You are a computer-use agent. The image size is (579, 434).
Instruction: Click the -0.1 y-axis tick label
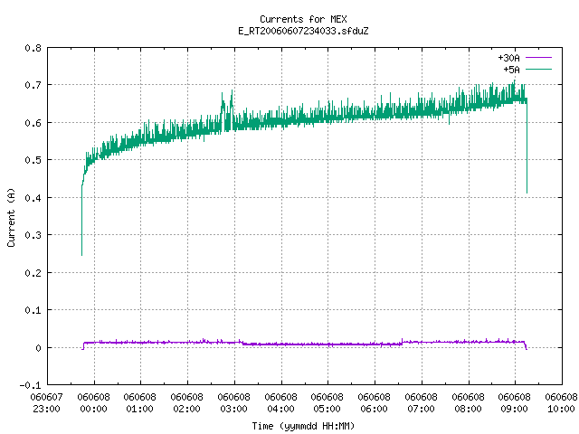[x=30, y=385]
